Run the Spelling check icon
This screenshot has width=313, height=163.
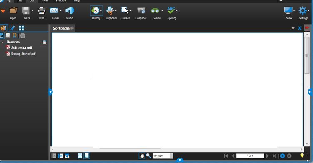point(171,10)
